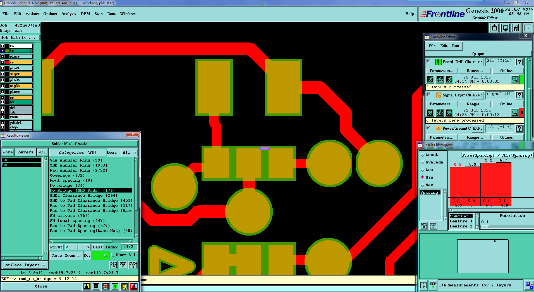Open the Actions menu
Viewport: 534px width, 292px height.
(x=32, y=14)
